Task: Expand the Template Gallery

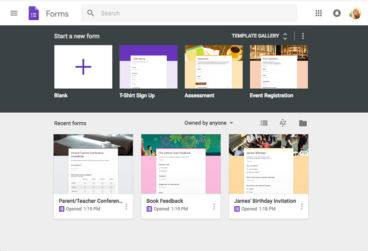Action: pos(259,36)
